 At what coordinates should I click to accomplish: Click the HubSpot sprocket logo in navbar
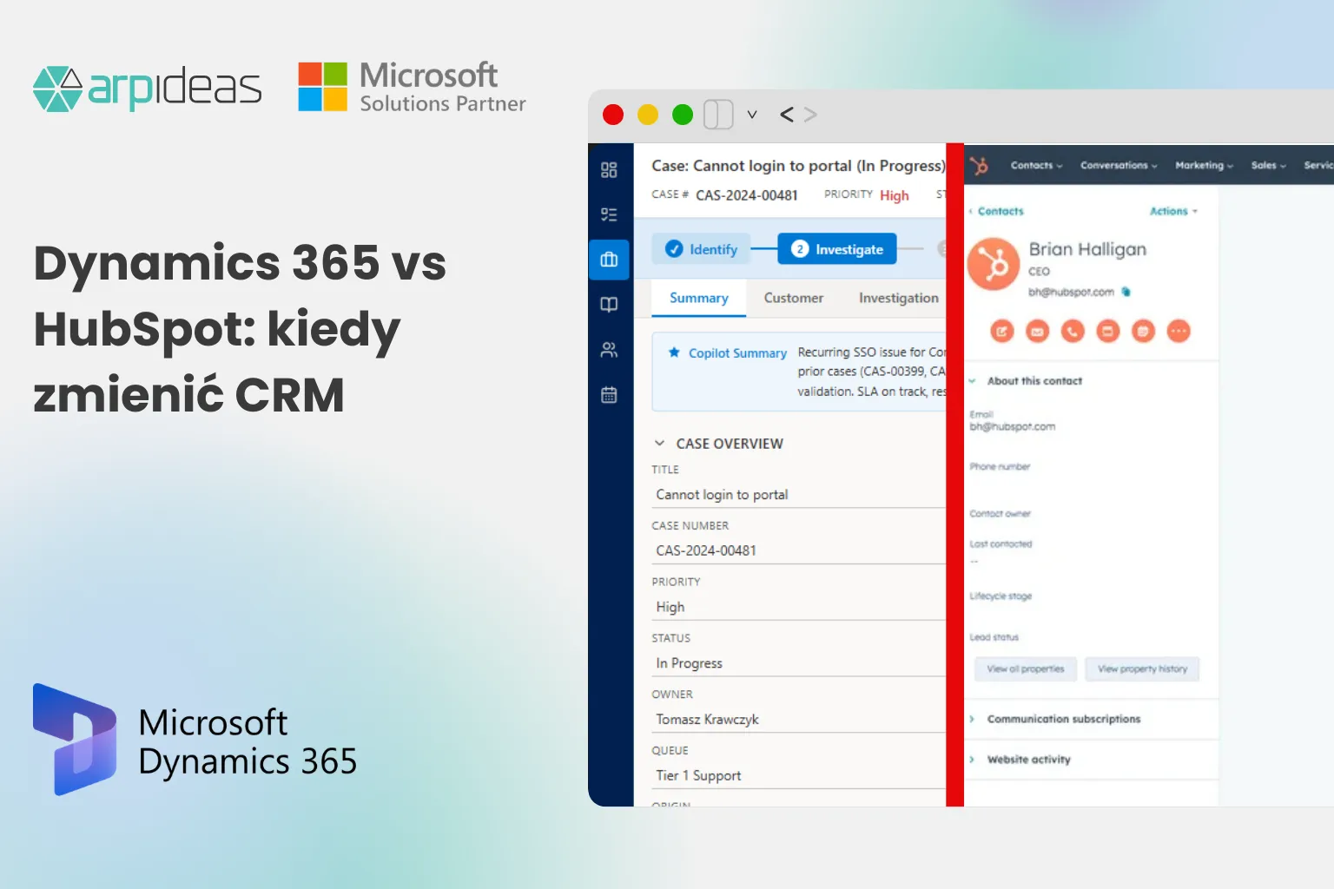click(980, 166)
